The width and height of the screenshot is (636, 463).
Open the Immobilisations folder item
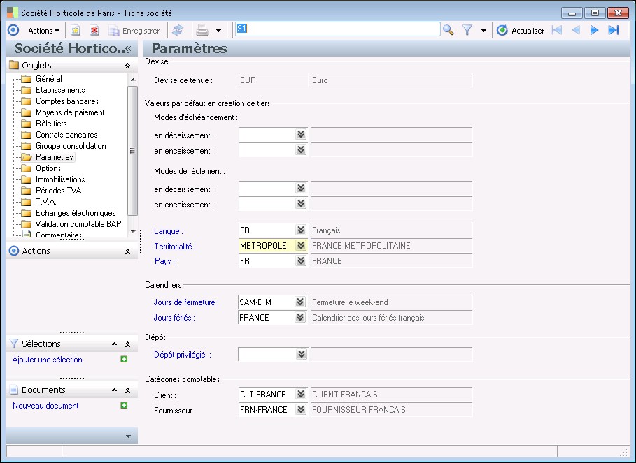(64, 179)
